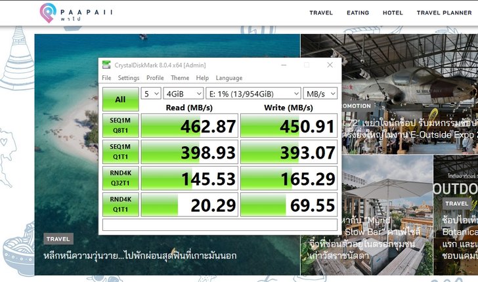
Task: Start the SEQ1M Q1T1 test
Action: point(120,151)
